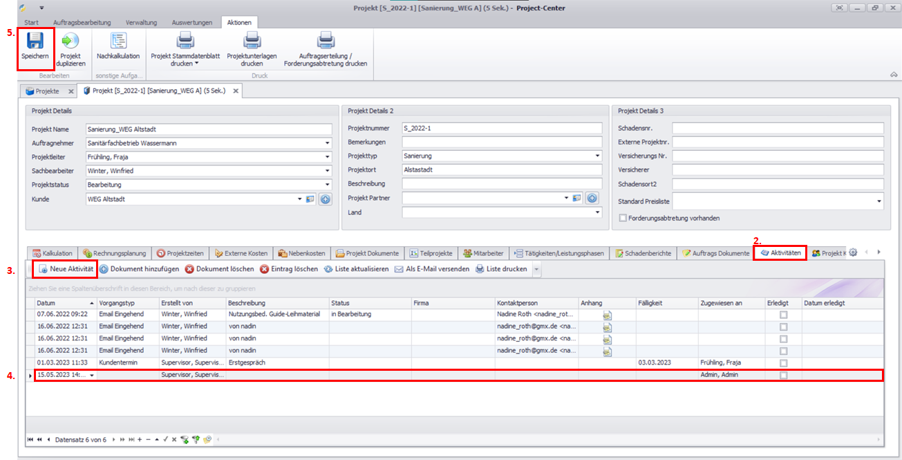Open the Projekttyp dropdown

coord(596,156)
